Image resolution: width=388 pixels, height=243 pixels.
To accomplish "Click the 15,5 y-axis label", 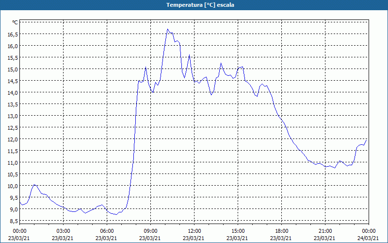I will pyautogui.click(x=13, y=57).
